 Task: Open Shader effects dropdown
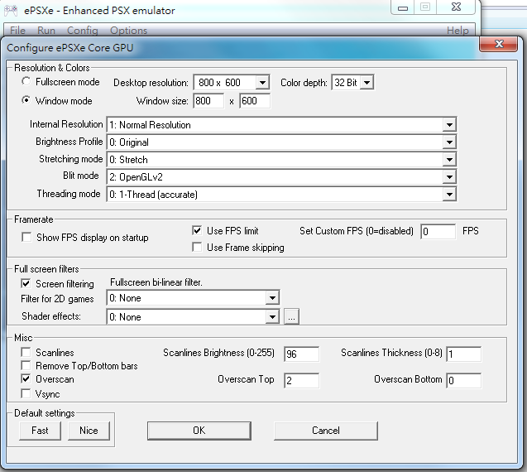coord(272,316)
